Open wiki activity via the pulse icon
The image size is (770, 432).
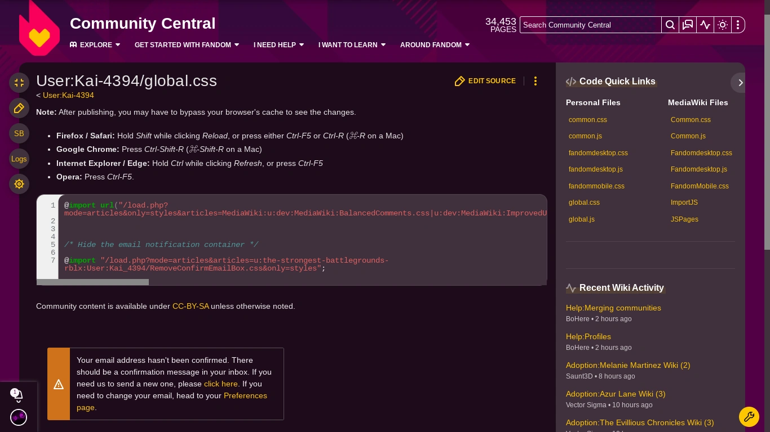(705, 25)
